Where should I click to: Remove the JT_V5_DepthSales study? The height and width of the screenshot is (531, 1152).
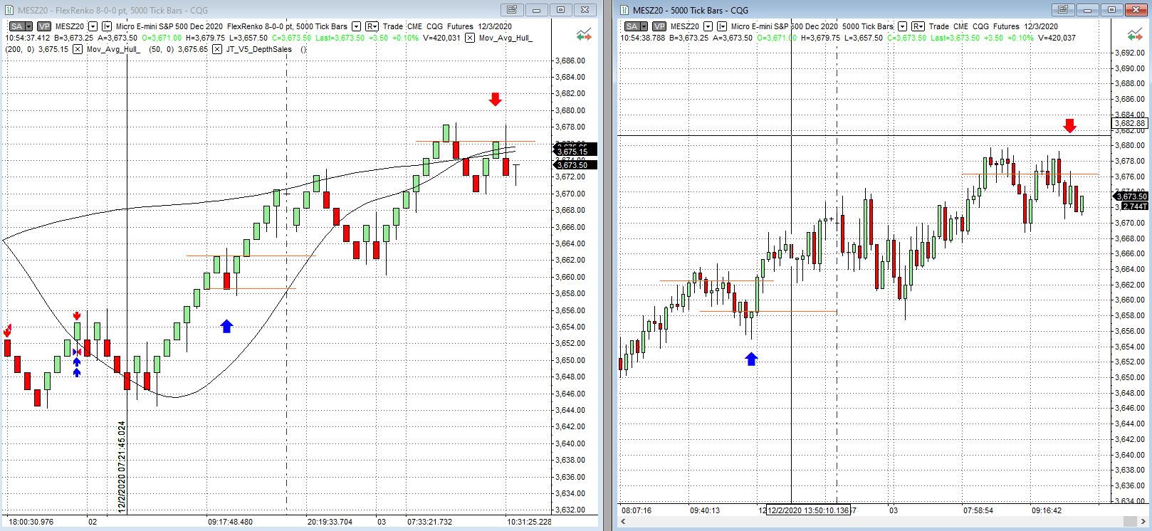click(217, 49)
